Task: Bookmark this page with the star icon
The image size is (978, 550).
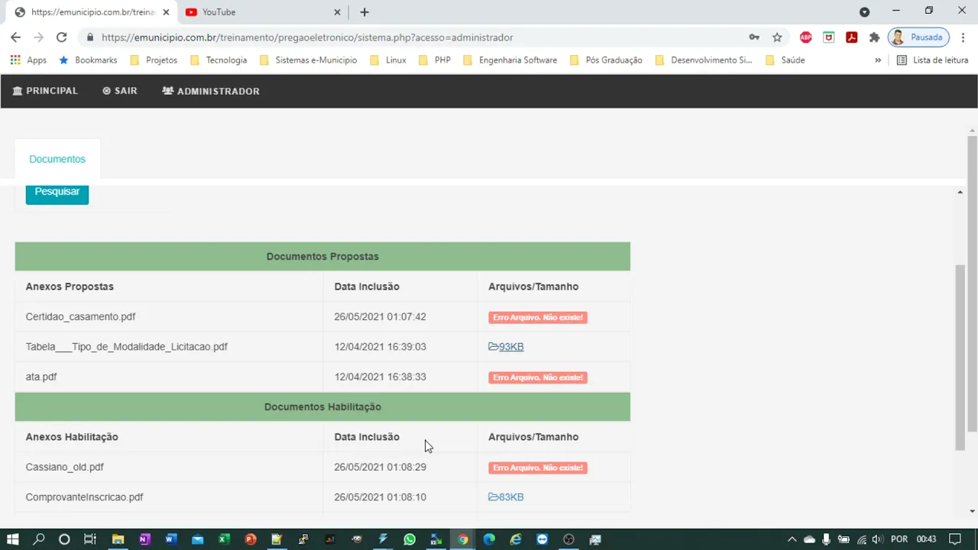Action: click(777, 37)
